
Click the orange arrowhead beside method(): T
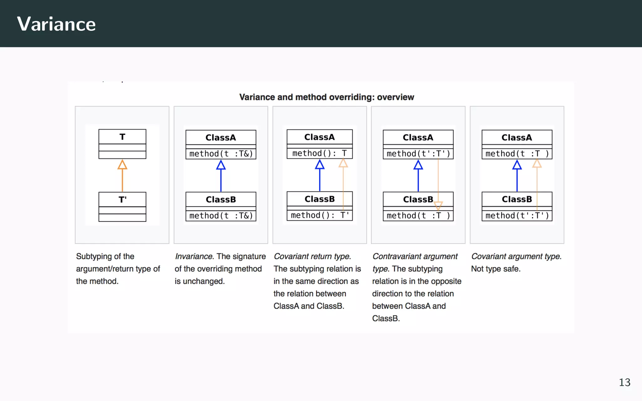click(x=343, y=163)
